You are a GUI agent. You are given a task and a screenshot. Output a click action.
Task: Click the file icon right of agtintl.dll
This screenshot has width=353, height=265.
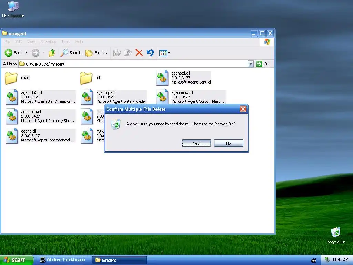(87, 136)
